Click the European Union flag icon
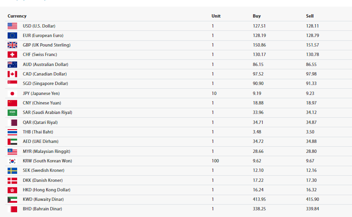This screenshot has width=352, height=217. coord(12,36)
